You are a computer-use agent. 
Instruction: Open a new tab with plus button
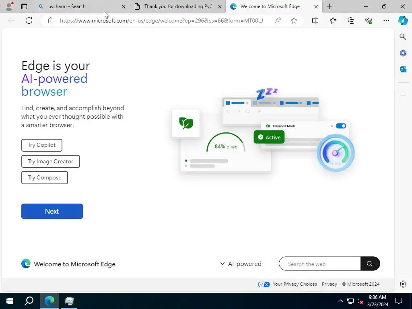point(329,6)
